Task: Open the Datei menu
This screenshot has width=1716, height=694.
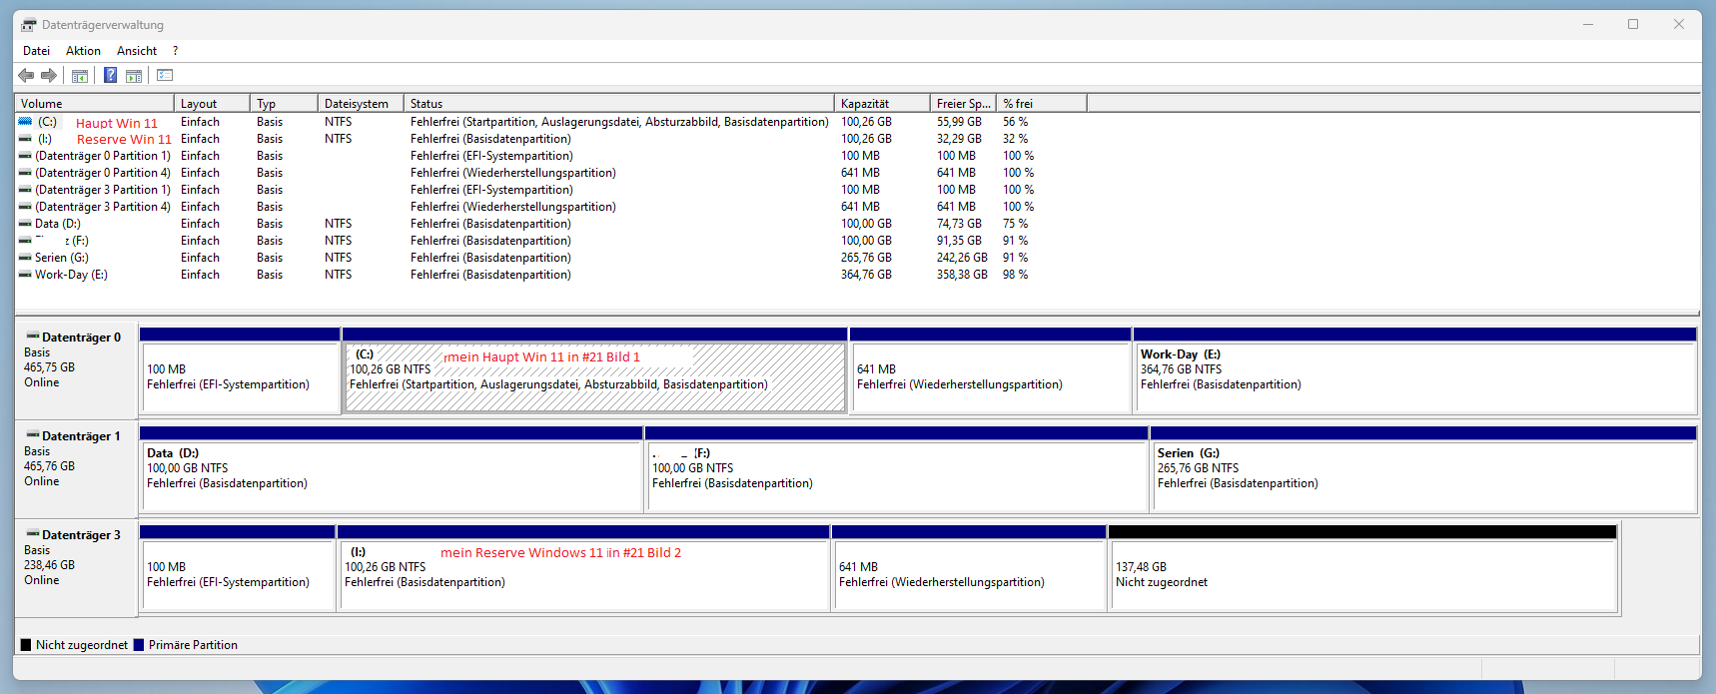Action: (x=36, y=51)
